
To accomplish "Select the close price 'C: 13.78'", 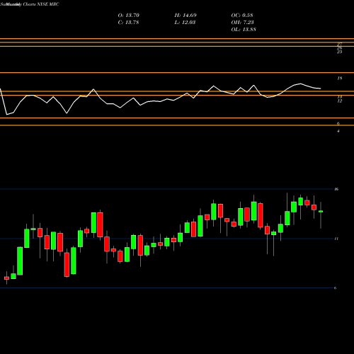I will [128, 23].
